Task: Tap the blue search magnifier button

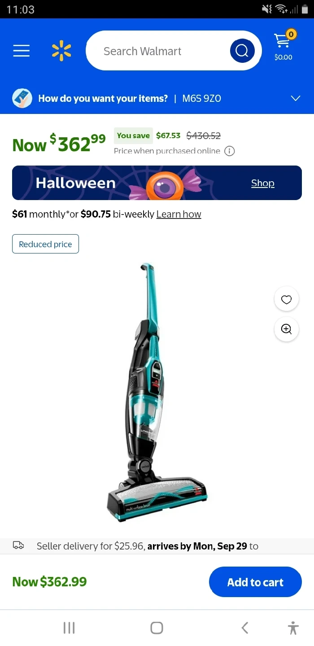Action: click(x=242, y=51)
